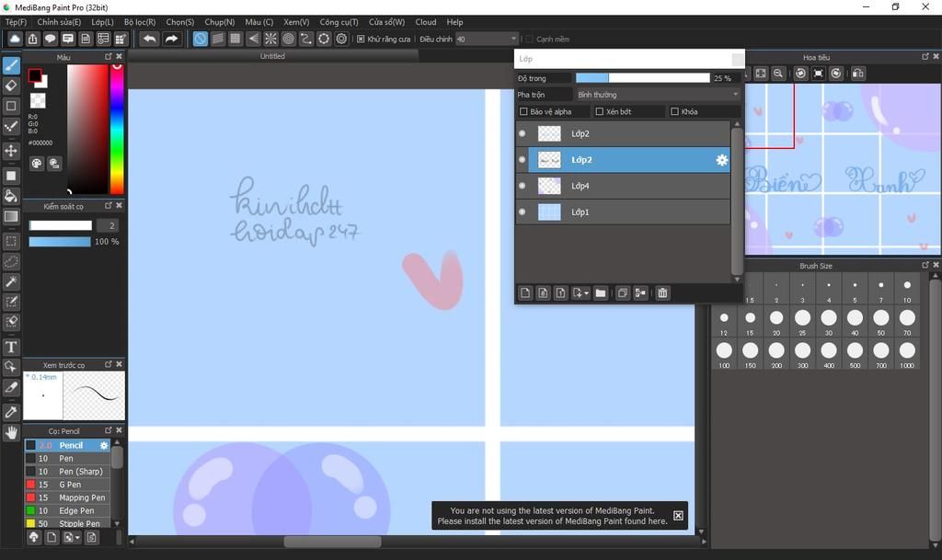This screenshot has height=560, width=942.
Task: Open the Cloud menu
Action: click(426, 22)
